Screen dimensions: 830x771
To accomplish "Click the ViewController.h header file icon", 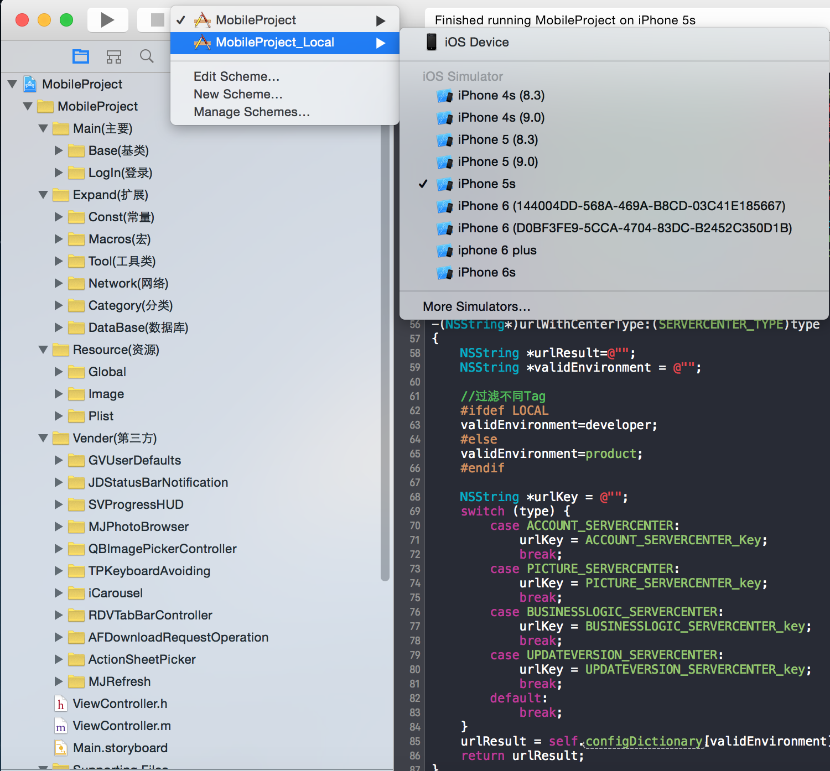I will tap(61, 704).
